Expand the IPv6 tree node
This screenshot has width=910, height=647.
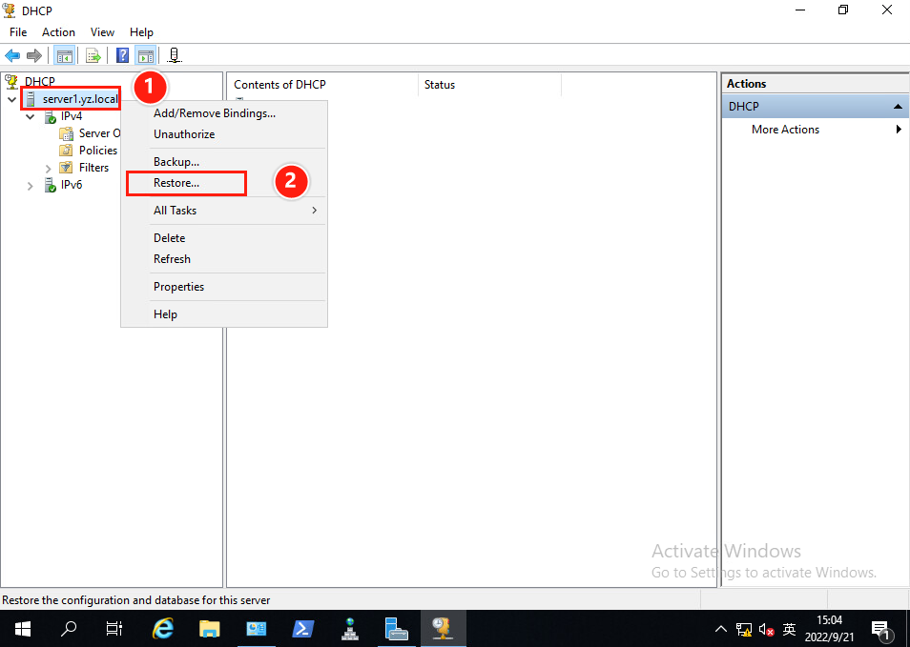click(x=31, y=186)
